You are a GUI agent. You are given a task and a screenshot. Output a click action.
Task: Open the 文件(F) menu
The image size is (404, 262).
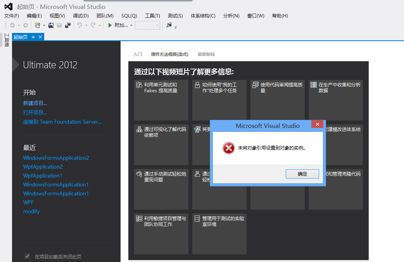[12, 16]
